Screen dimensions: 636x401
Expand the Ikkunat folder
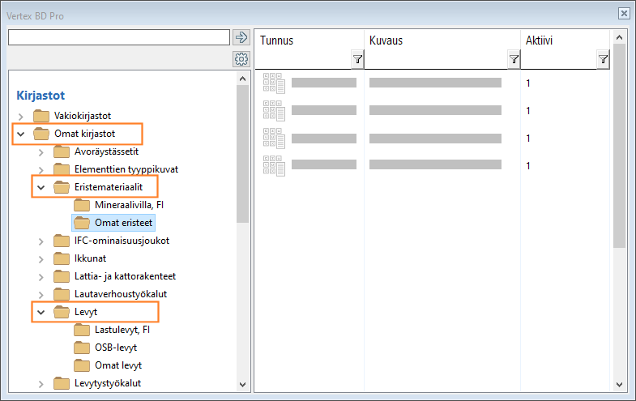41,259
